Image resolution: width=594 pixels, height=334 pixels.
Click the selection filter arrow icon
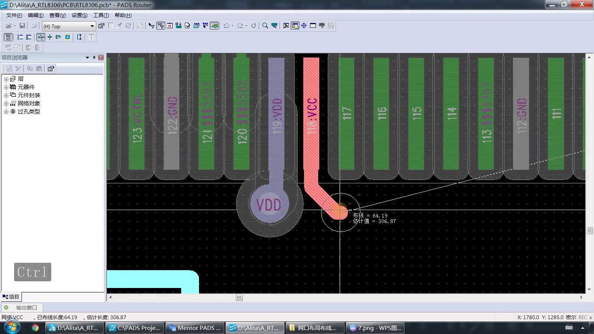(x=151, y=26)
